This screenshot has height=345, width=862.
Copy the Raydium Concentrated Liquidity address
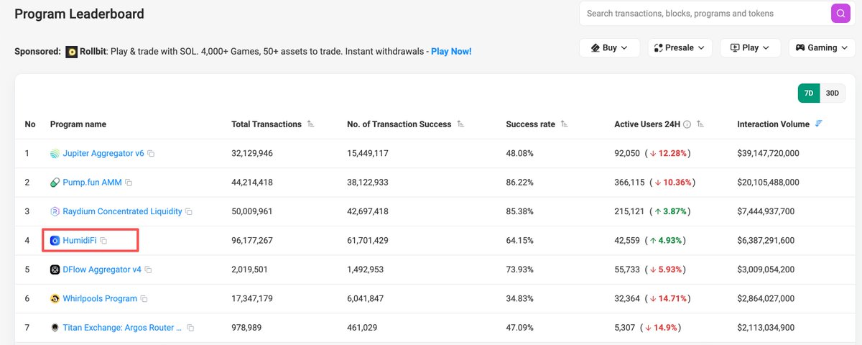[x=189, y=212]
